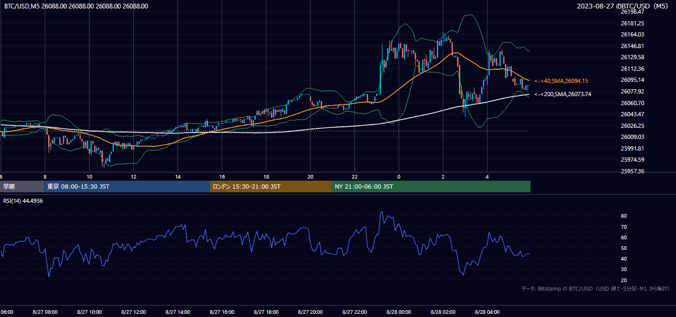Click the 8/27 12:00 time label
Screen dimensions: 676x317
133,312
